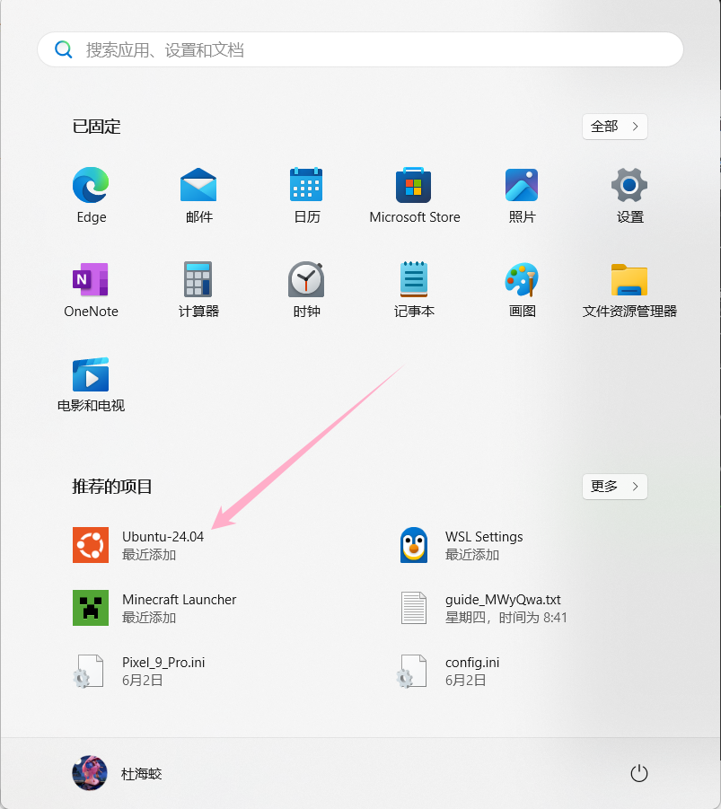The width and height of the screenshot is (721, 809).
Task: Open the Edge browser icon
Action: click(91, 185)
